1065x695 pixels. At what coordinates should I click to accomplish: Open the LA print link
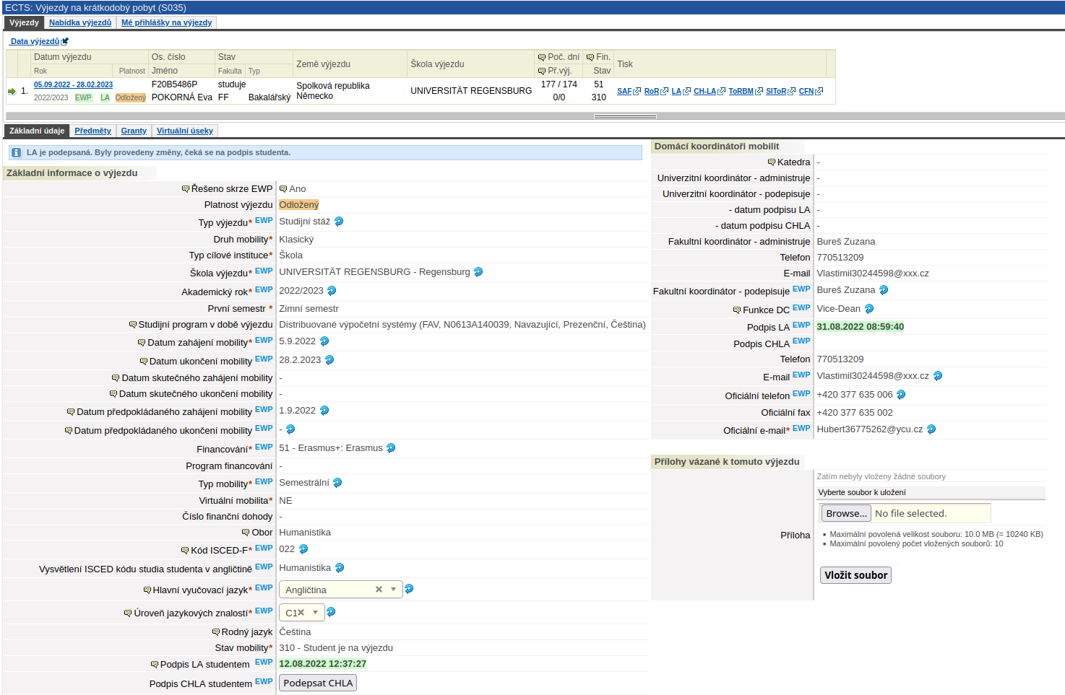(676, 92)
